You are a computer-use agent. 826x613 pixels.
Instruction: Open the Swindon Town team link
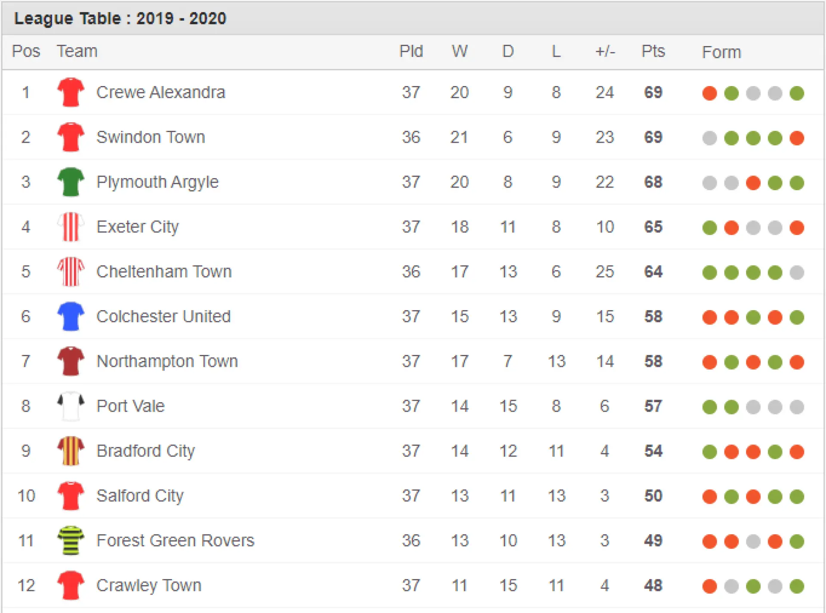(x=151, y=137)
